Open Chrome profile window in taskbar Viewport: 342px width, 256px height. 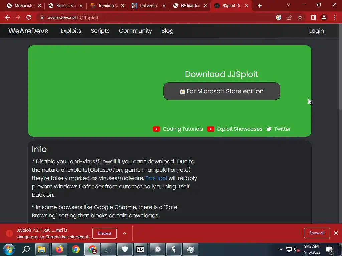[92, 249]
